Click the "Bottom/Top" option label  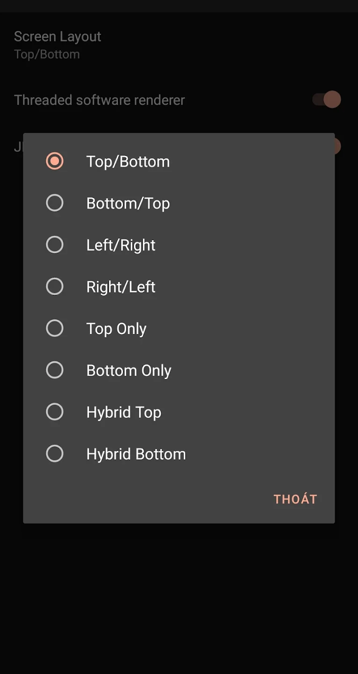pos(128,203)
